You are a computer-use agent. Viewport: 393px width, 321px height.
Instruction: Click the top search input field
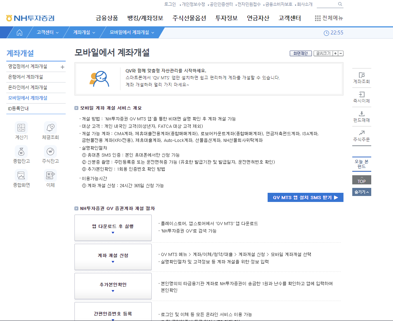327,4
